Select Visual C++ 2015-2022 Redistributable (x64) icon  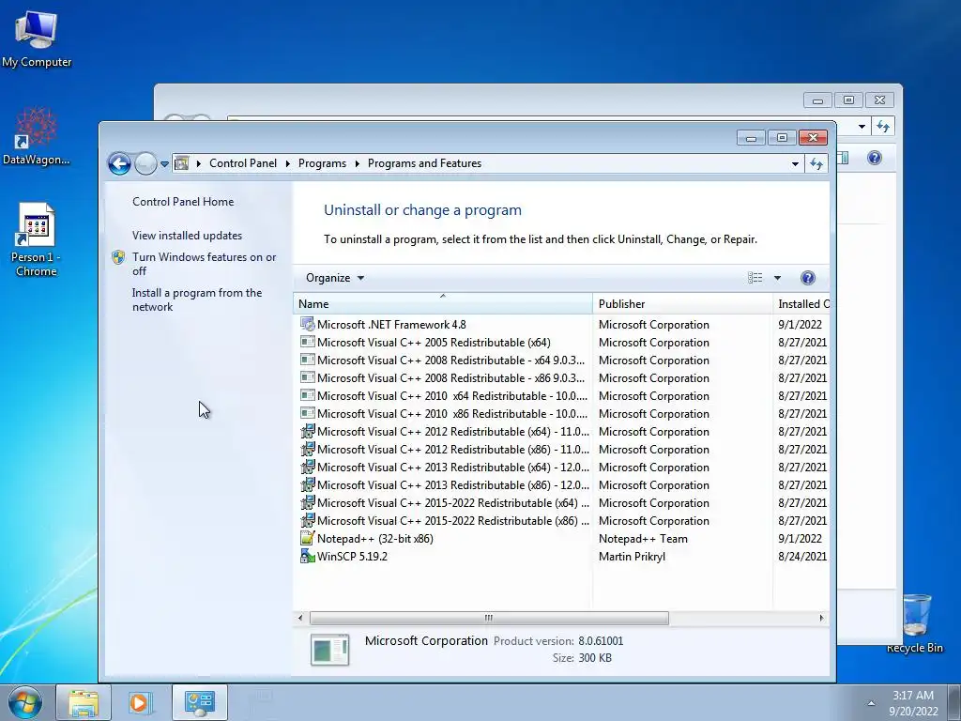pos(307,503)
